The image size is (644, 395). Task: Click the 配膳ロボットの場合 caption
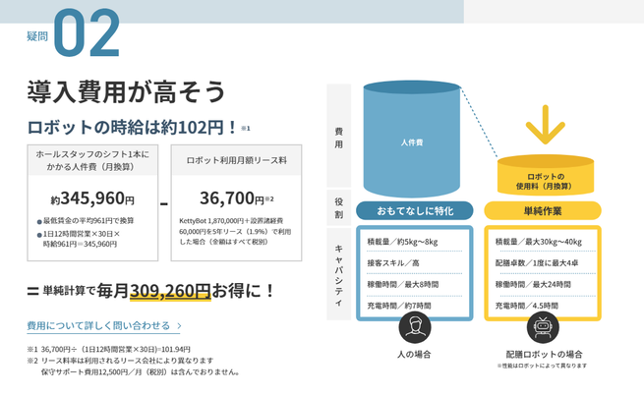click(544, 355)
